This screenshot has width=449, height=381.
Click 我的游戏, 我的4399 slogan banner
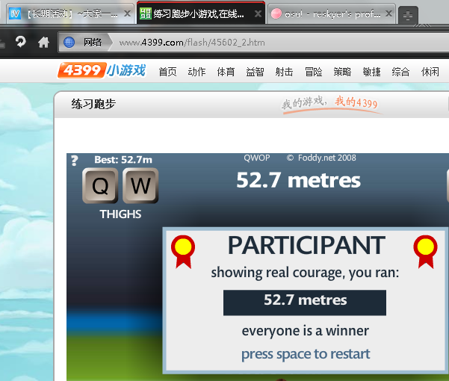pyautogui.click(x=331, y=104)
